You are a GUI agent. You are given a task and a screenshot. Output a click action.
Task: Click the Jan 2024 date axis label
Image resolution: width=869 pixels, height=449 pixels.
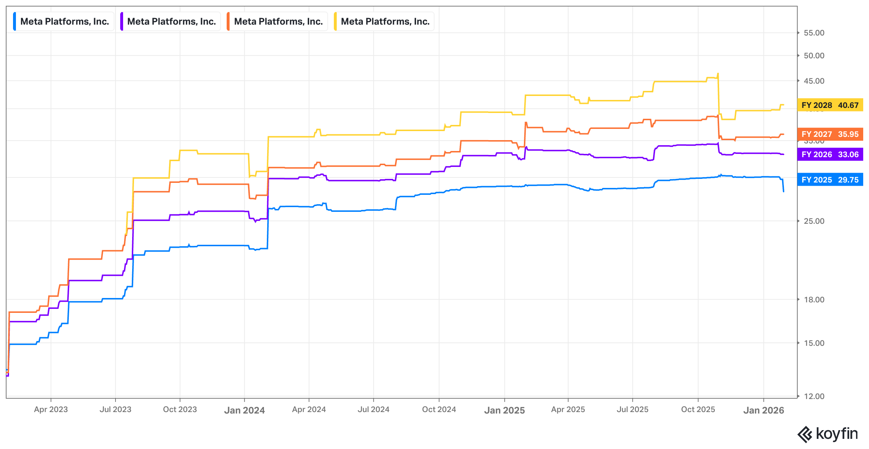pyautogui.click(x=244, y=410)
